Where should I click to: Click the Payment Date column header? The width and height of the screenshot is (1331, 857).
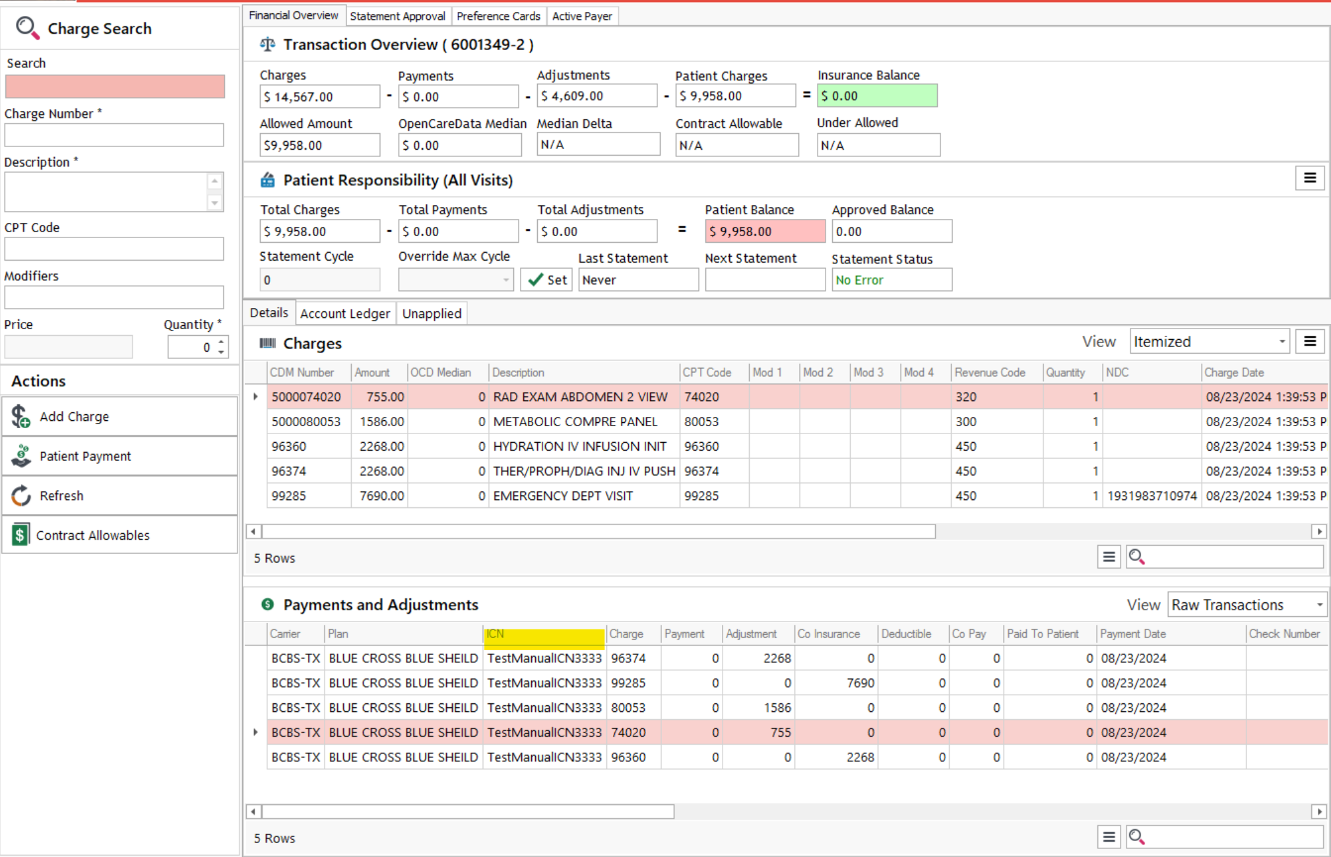[x=1171, y=634]
